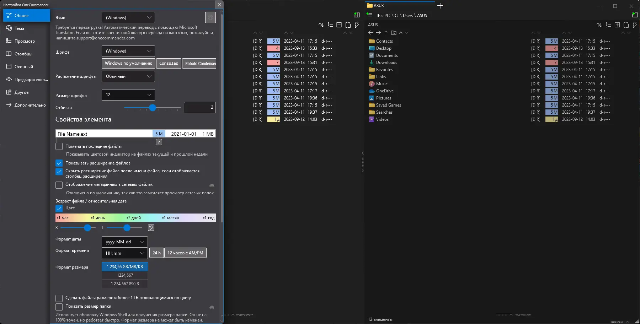Click the Consolas font button
Viewport: 640px width, 324px height.
pyautogui.click(x=169, y=64)
